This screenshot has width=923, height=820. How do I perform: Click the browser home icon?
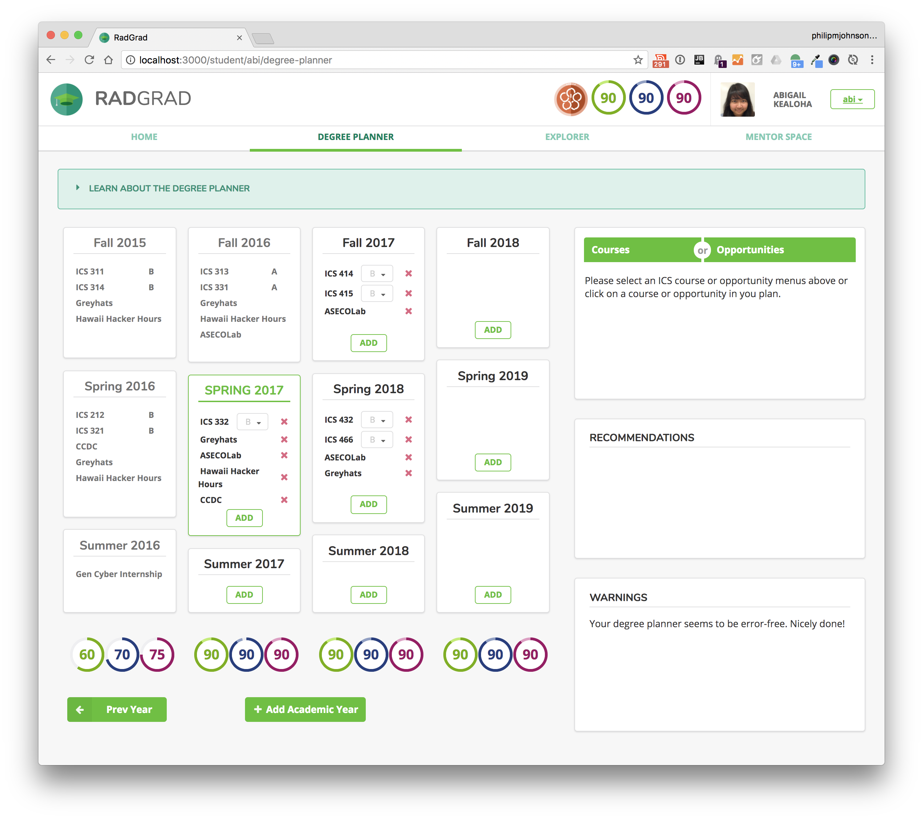click(x=108, y=60)
